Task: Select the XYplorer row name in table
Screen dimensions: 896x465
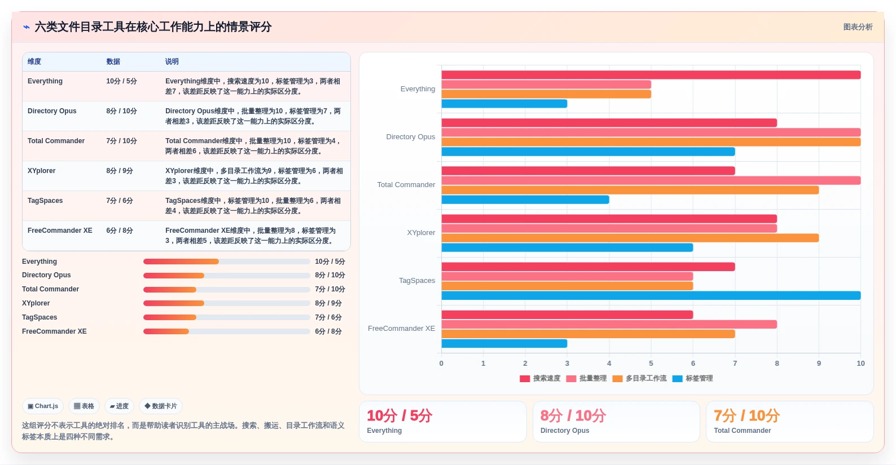Action: coord(42,171)
